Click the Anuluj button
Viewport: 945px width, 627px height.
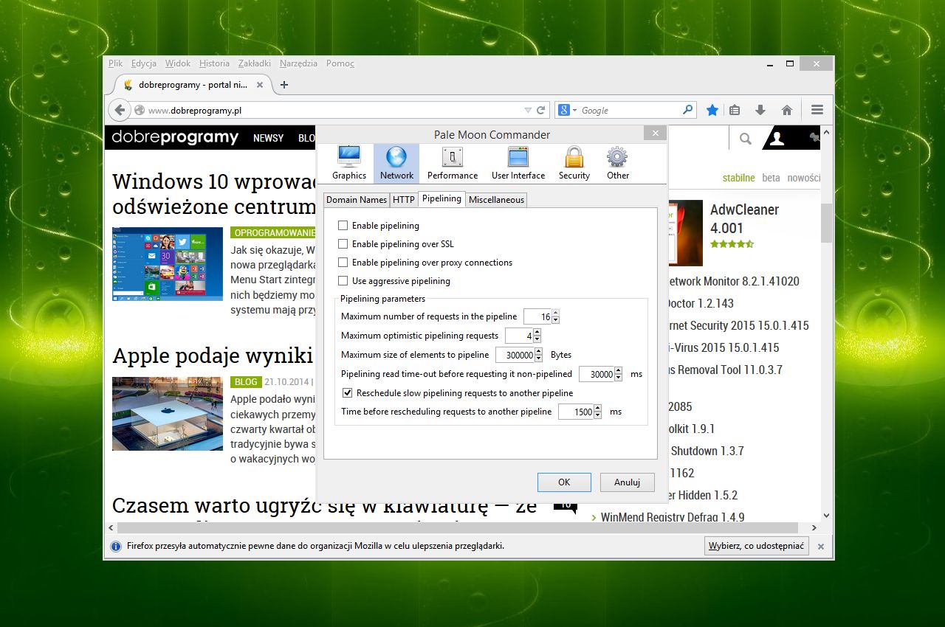pyautogui.click(x=627, y=482)
